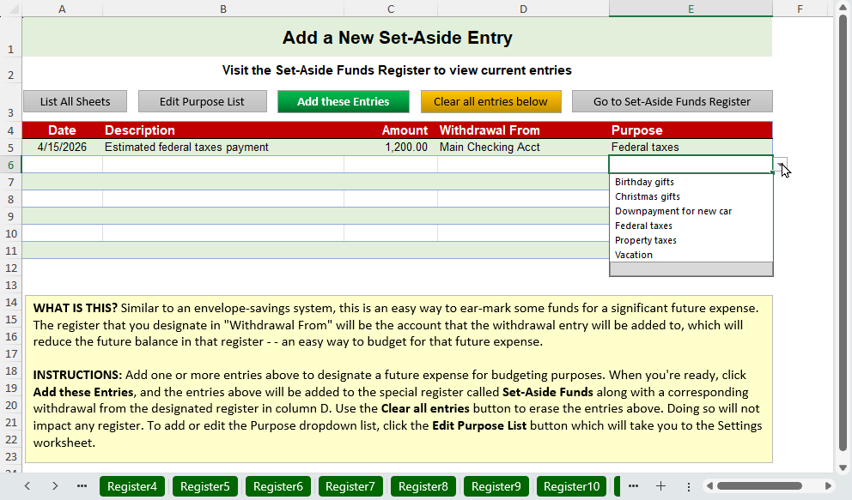Viewport: 852px width, 500px height.
Task: Click the previous sheet tab arrow
Action: (27, 486)
